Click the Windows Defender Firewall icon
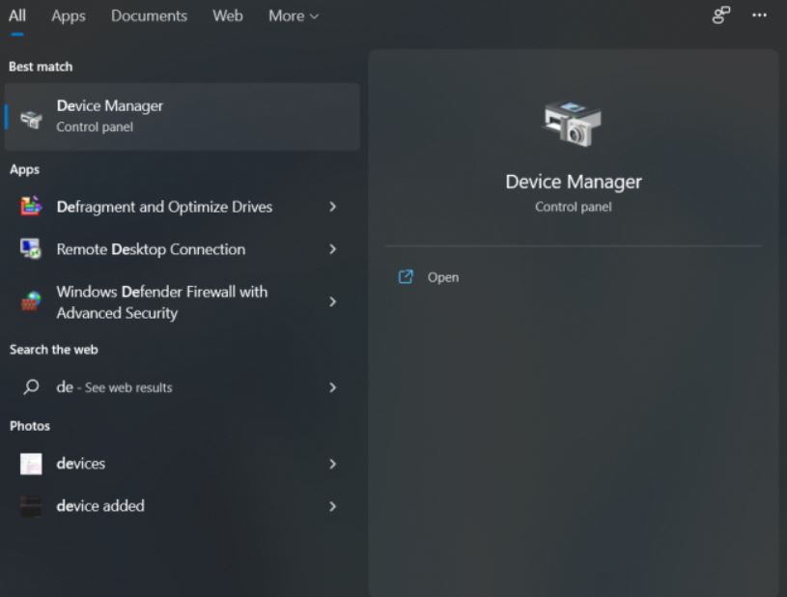 tap(31, 302)
